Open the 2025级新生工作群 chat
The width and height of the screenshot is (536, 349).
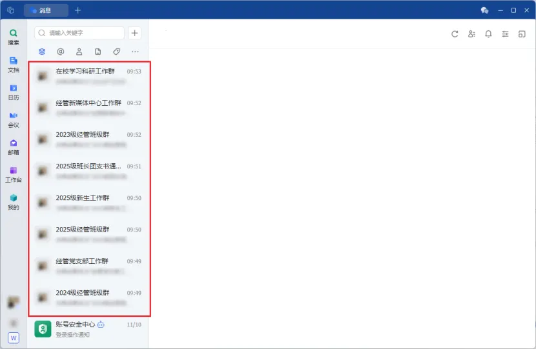tap(89, 203)
